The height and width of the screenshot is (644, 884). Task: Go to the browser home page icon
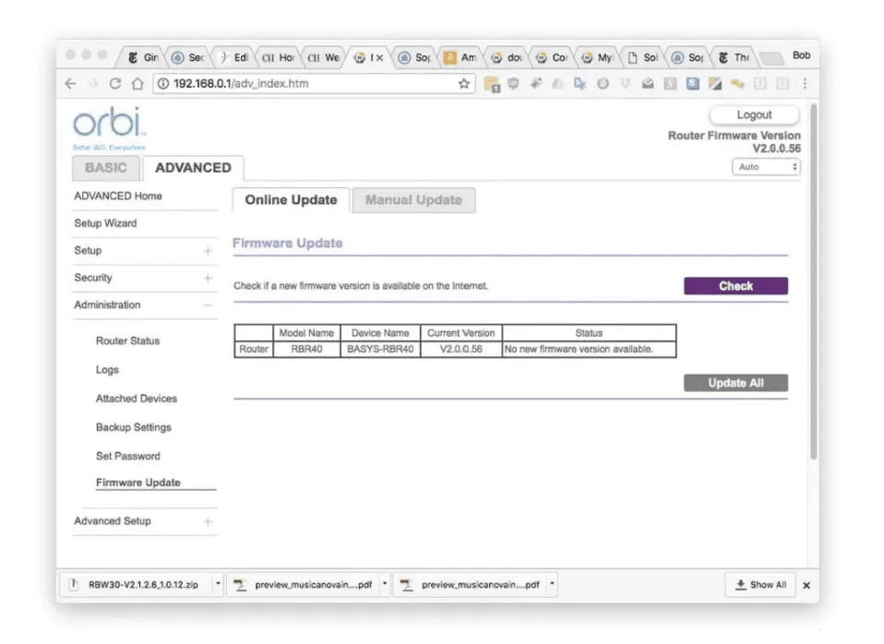(x=137, y=84)
